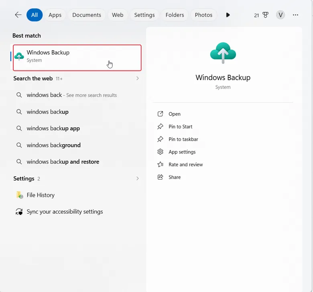Show more filter tabs with play arrow

click(x=228, y=15)
